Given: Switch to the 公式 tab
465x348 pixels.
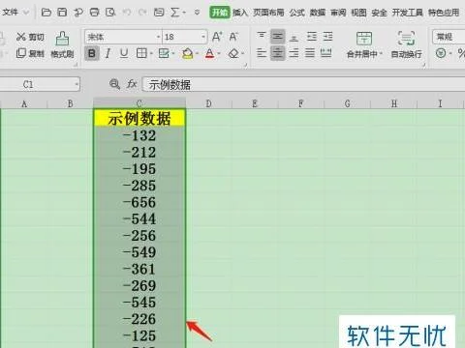Looking at the screenshot, I should 296,13.
